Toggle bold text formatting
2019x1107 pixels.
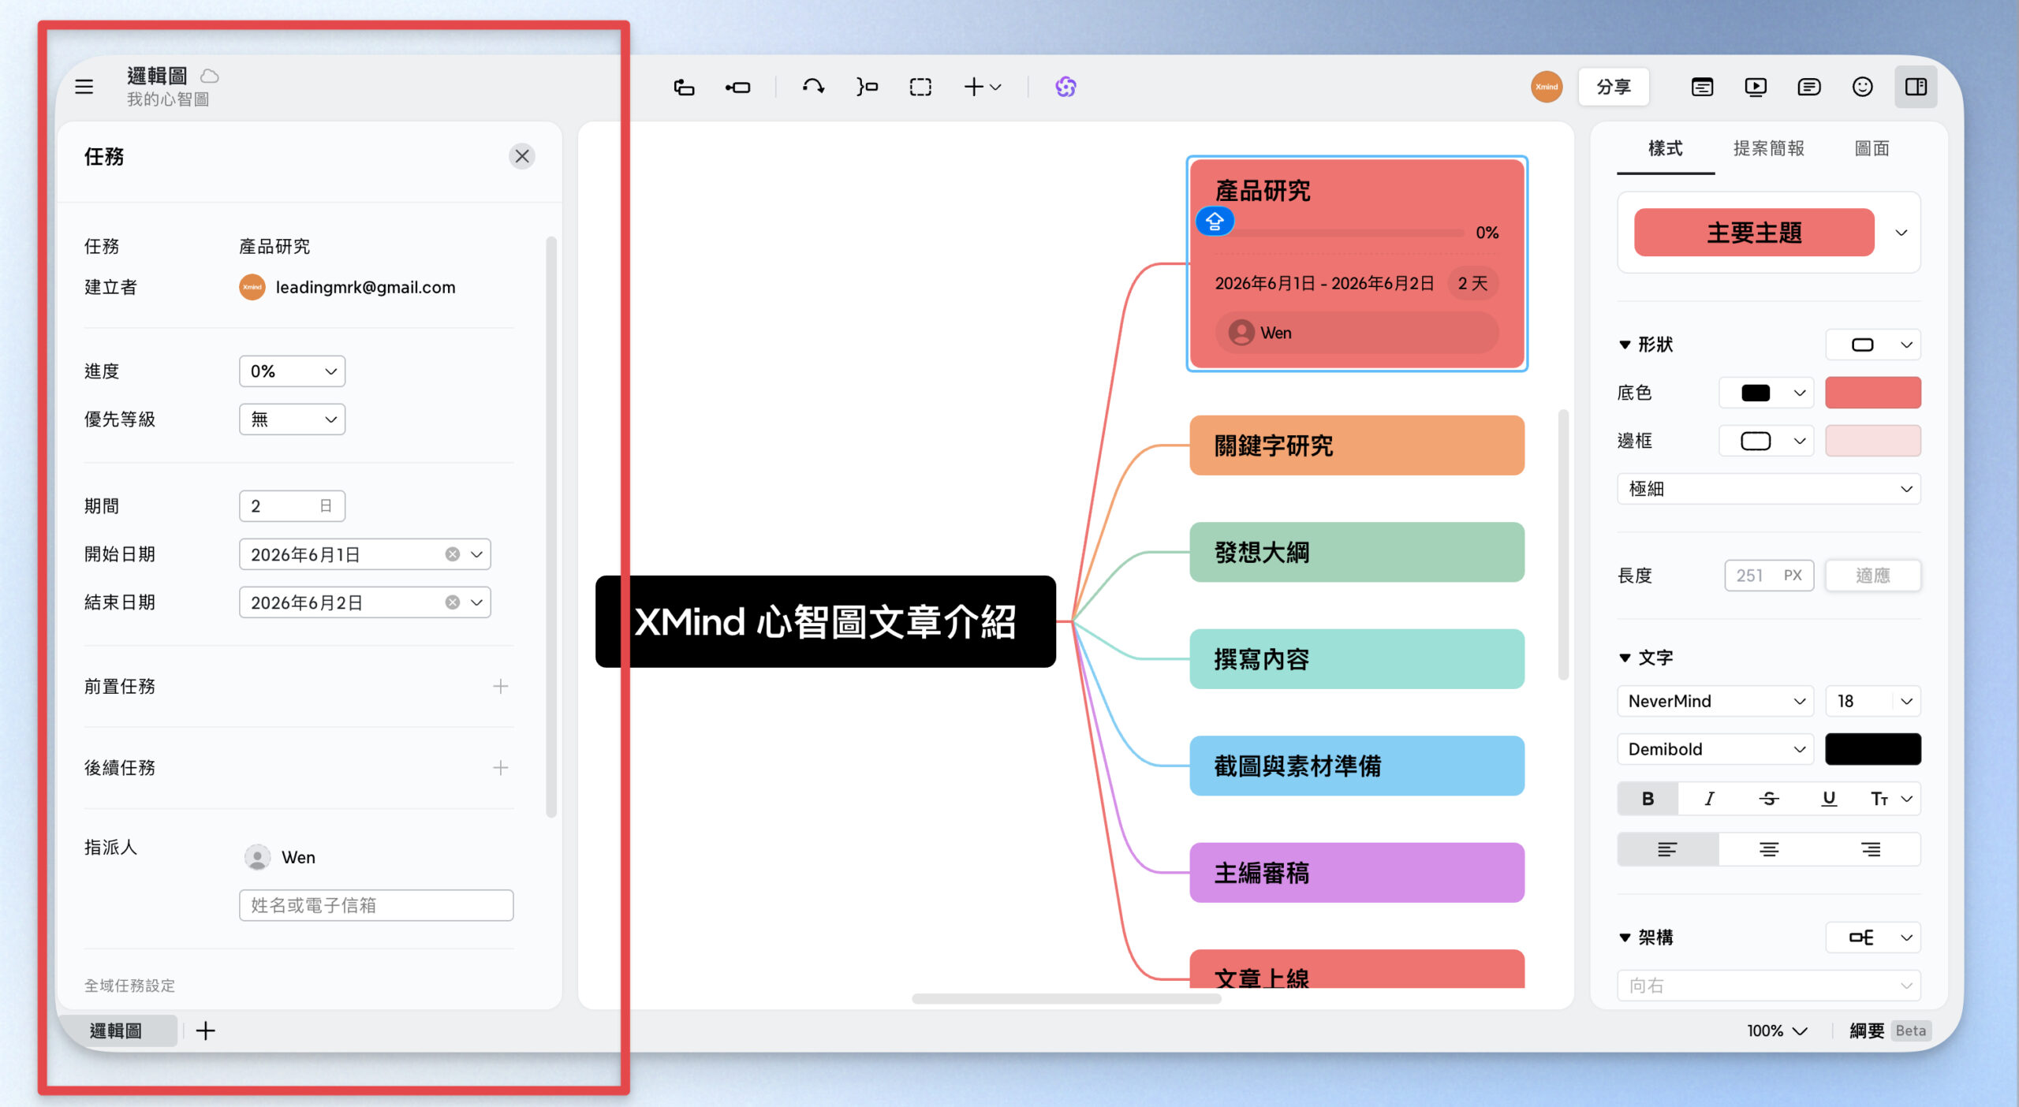click(1648, 799)
